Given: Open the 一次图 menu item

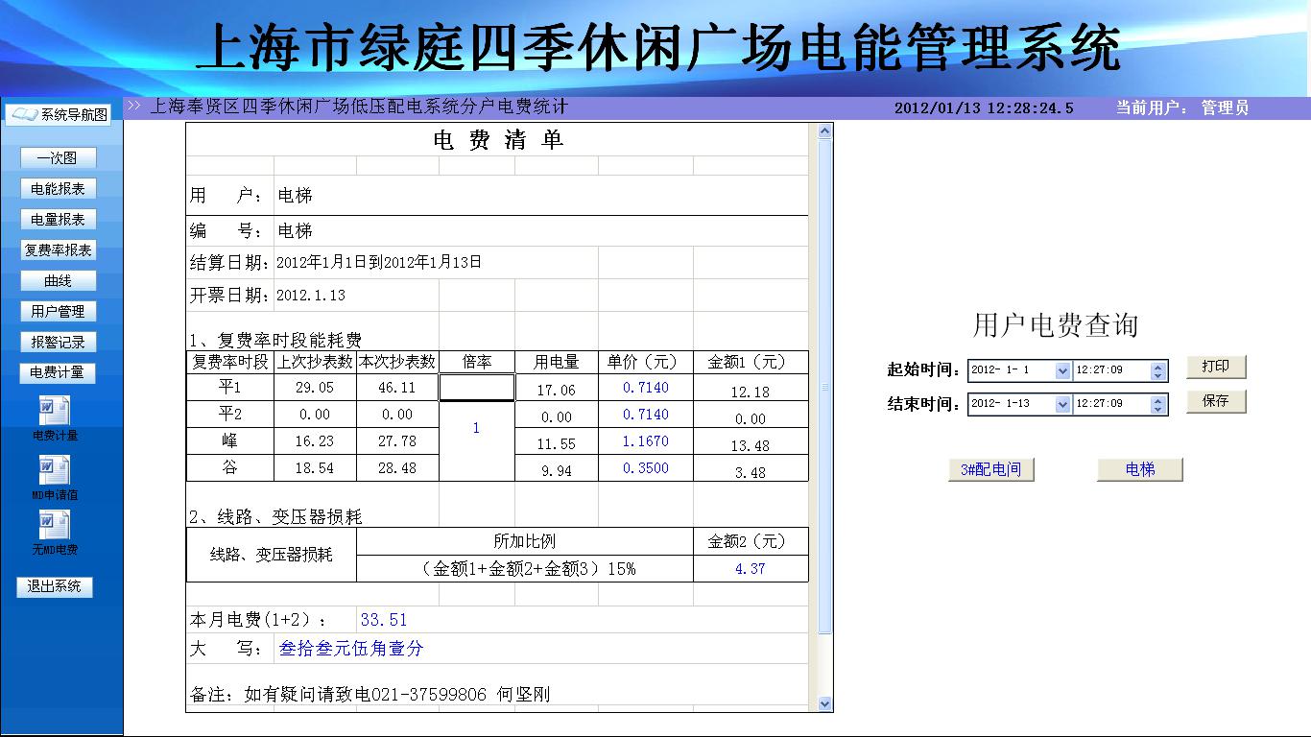Looking at the screenshot, I should [58, 158].
